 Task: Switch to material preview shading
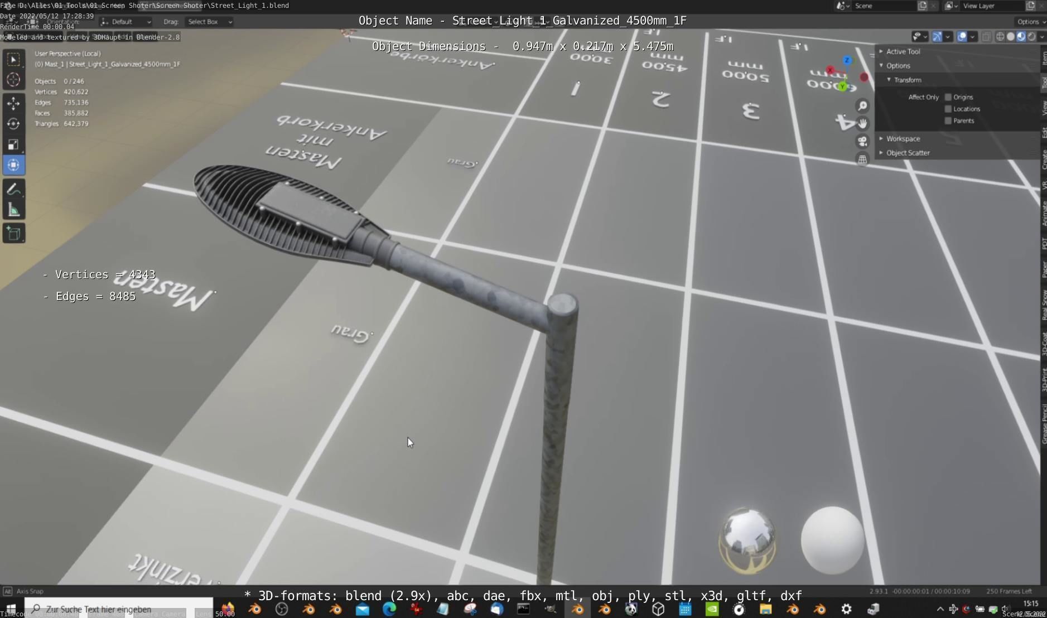pyautogui.click(x=1021, y=37)
